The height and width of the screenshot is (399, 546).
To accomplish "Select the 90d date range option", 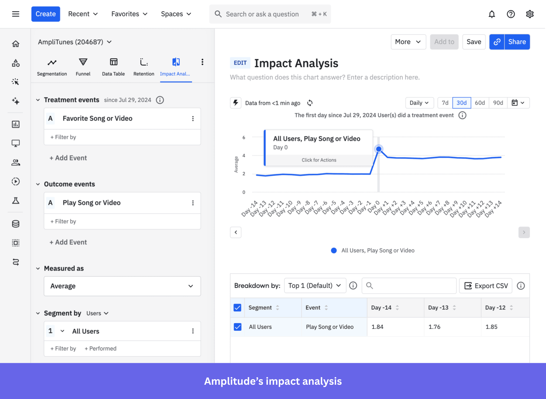I will click(498, 103).
